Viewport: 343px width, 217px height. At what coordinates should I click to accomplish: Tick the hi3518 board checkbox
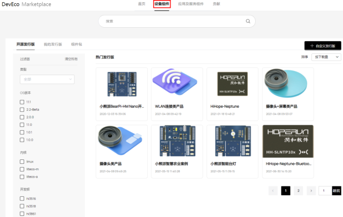[x=22, y=206]
